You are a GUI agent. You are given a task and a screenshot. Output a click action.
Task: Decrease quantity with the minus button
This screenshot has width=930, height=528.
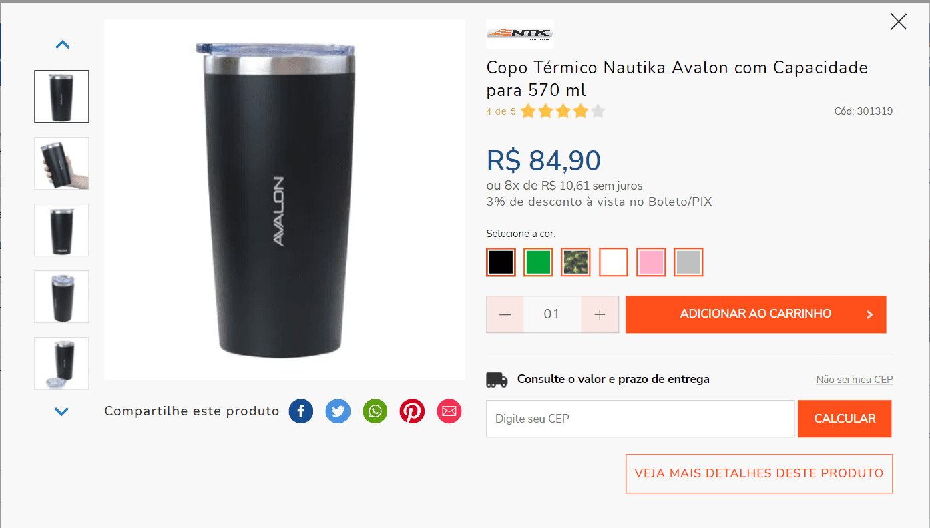click(505, 314)
